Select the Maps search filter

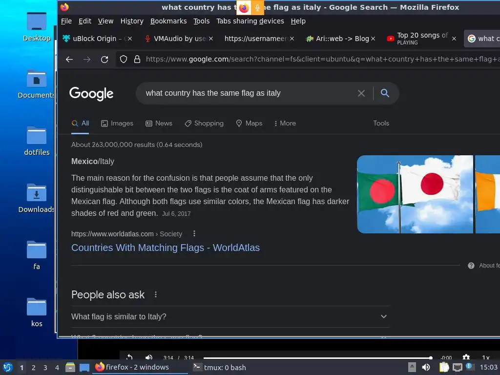tap(249, 124)
